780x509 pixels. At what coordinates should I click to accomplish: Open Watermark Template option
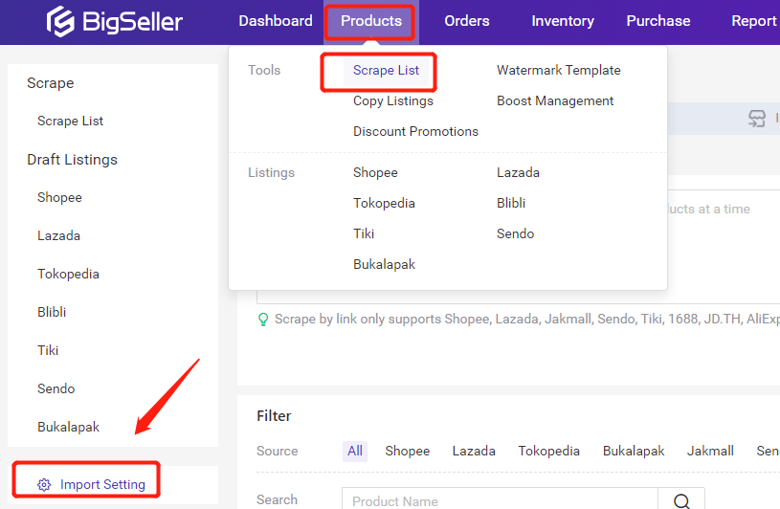(558, 70)
